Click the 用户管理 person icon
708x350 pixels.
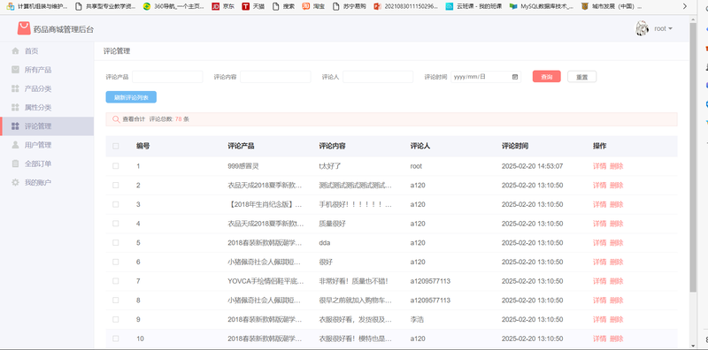(x=15, y=145)
